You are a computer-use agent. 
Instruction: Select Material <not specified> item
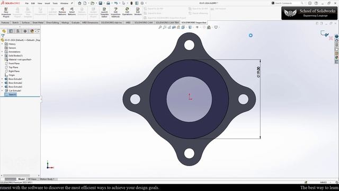coord(20,59)
